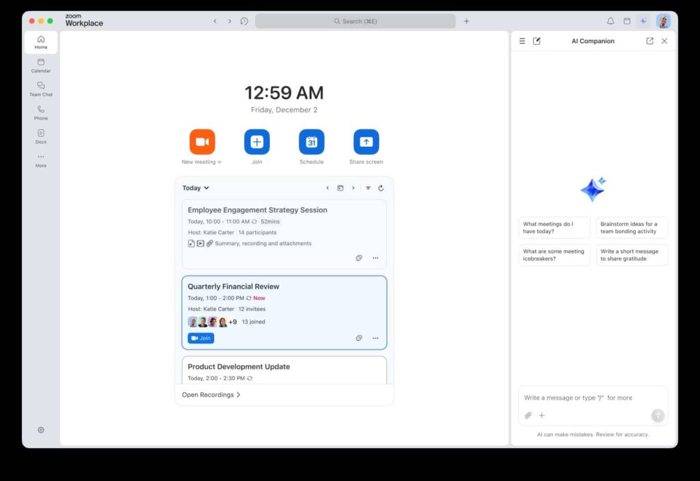Pop out AI Companion into new window
The image size is (700, 481).
tap(649, 41)
